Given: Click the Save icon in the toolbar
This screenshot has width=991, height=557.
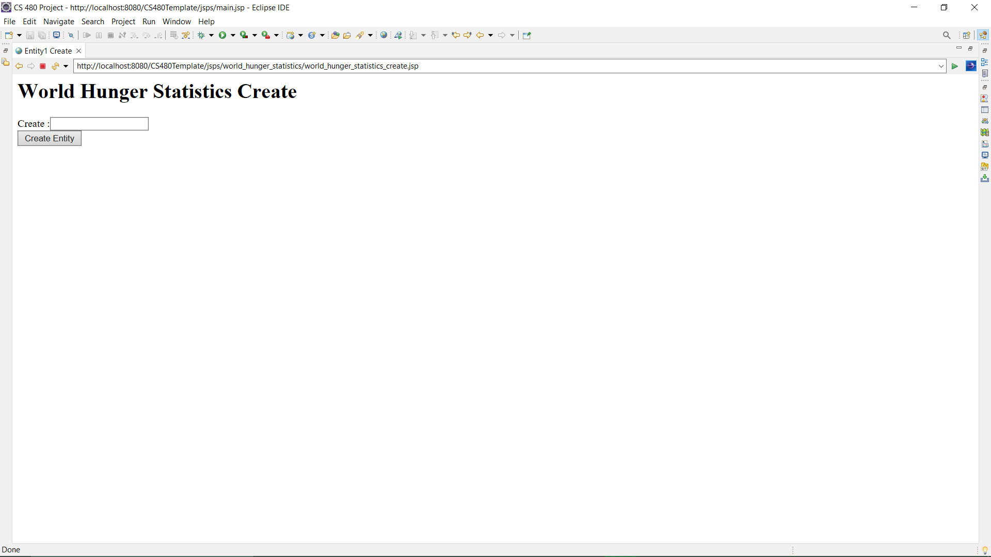Looking at the screenshot, I should (x=29, y=35).
